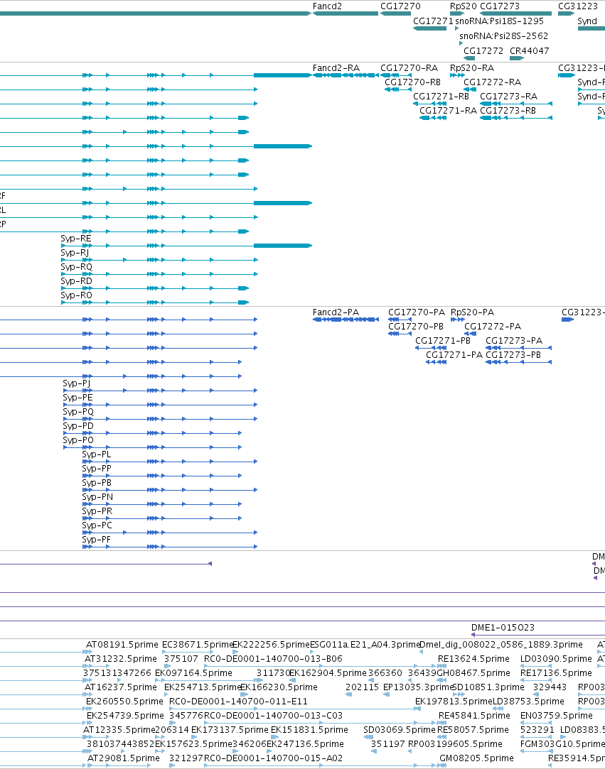Image resolution: width=605 pixels, height=769 pixels.
Task: Click the Syp-PF protein label
Action: (x=96, y=540)
